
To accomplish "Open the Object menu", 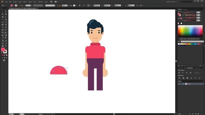I will tap(15, 2).
